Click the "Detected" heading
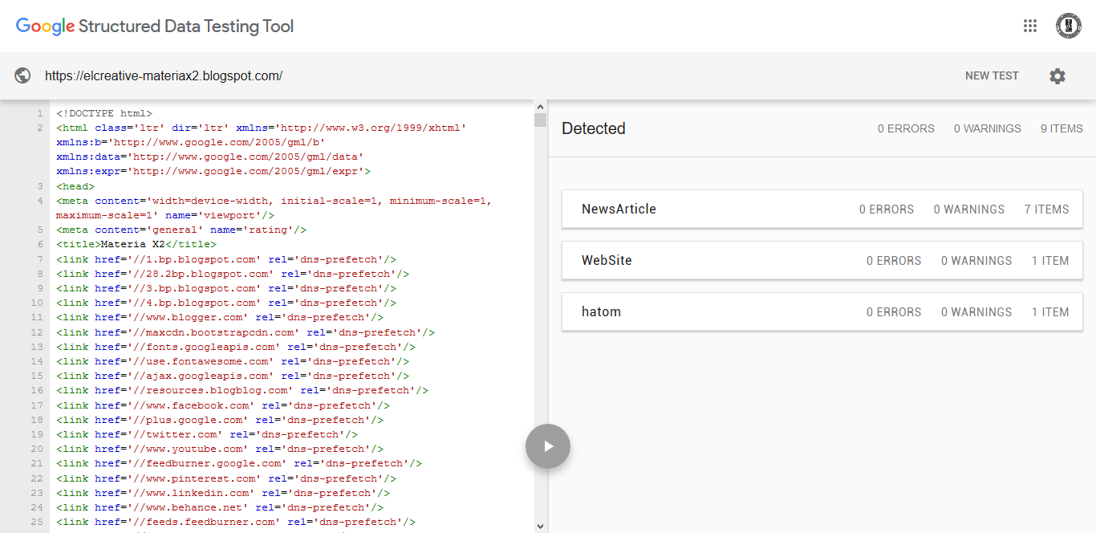 (594, 128)
